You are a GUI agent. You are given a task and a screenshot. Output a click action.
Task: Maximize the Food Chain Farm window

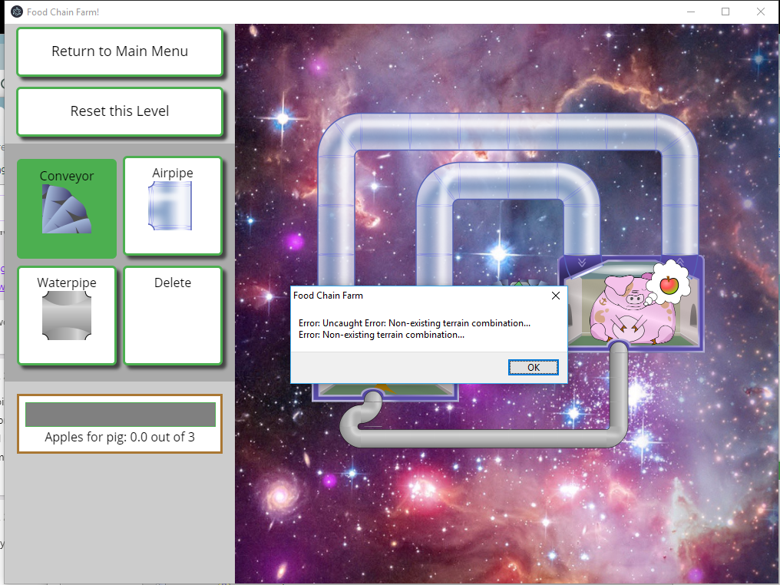725,12
